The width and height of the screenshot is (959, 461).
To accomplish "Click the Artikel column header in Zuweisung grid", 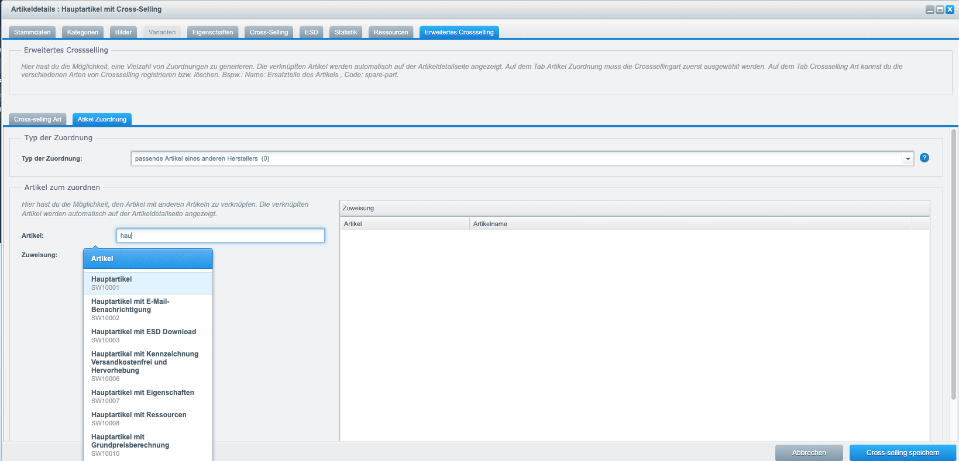I will 405,224.
